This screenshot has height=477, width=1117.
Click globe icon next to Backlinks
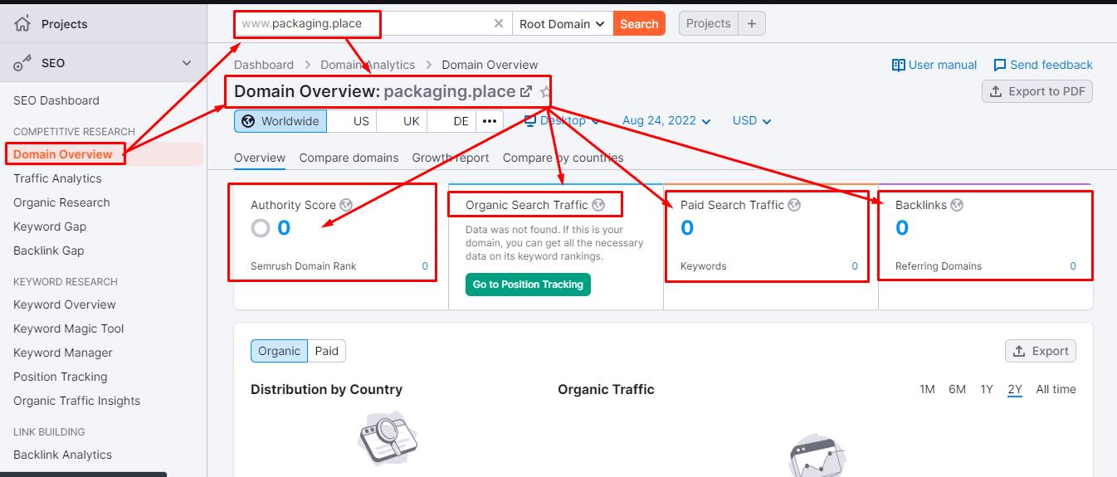coord(957,205)
